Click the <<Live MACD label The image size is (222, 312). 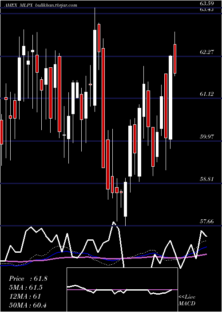pos(187,300)
